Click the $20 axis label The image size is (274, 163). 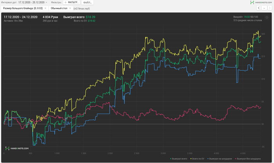tap(263, 34)
